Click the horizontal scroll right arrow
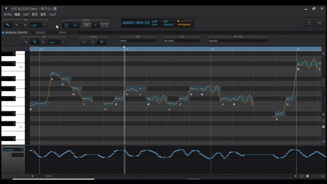 296,176
